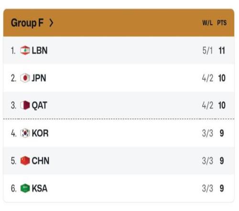Click the Korea flag icon
Image resolution: width=239 pixels, height=211 pixels.
[x=25, y=133]
